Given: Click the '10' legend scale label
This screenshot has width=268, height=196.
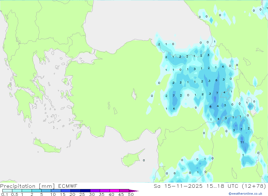Looking at the screenshot, I should [x=53, y=194].
